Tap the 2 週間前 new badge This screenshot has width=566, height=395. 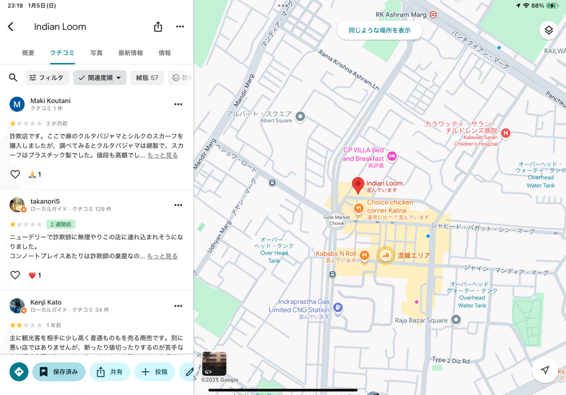[61, 224]
